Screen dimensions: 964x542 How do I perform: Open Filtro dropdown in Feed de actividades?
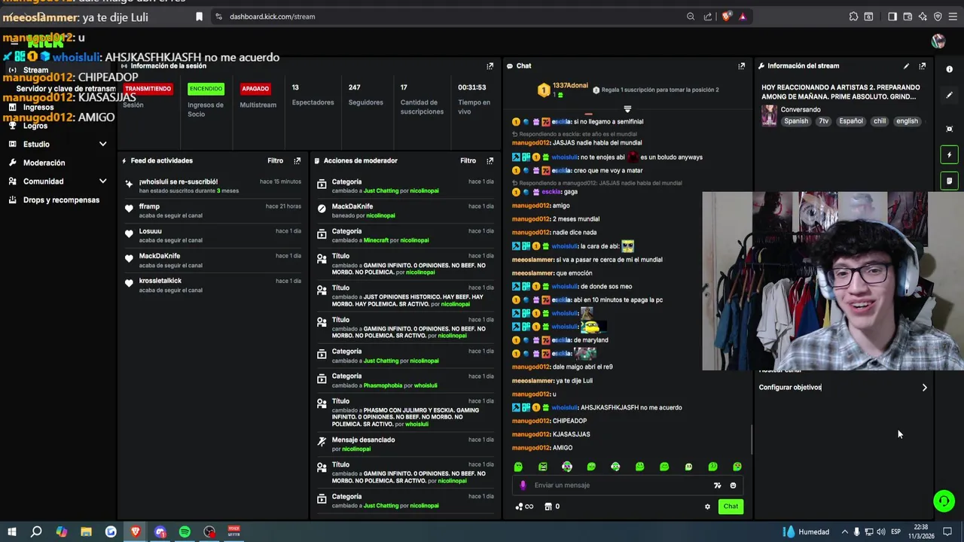(275, 160)
